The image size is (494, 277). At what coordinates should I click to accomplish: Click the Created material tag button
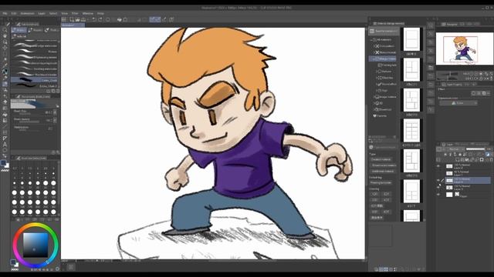(x=381, y=159)
